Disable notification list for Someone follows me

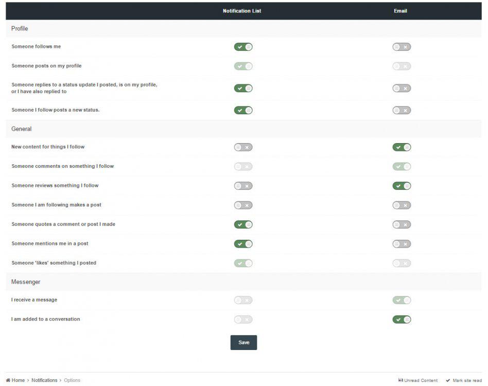(x=243, y=47)
